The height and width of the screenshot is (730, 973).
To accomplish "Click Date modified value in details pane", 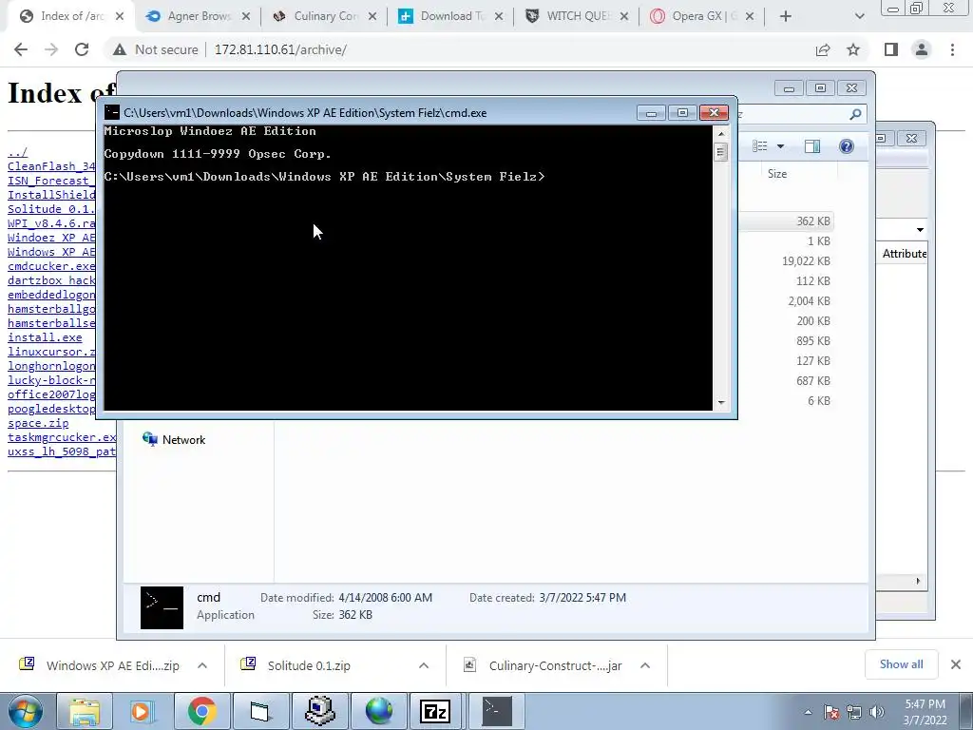I will click(x=386, y=598).
